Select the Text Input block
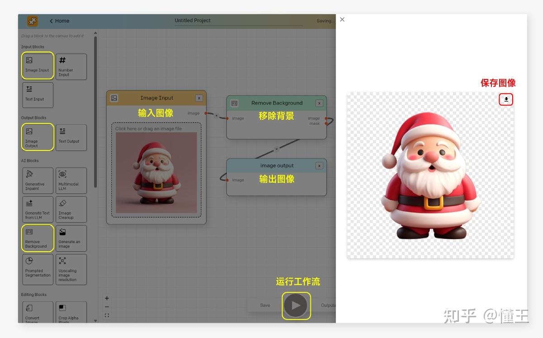 (x=38, y=95)
